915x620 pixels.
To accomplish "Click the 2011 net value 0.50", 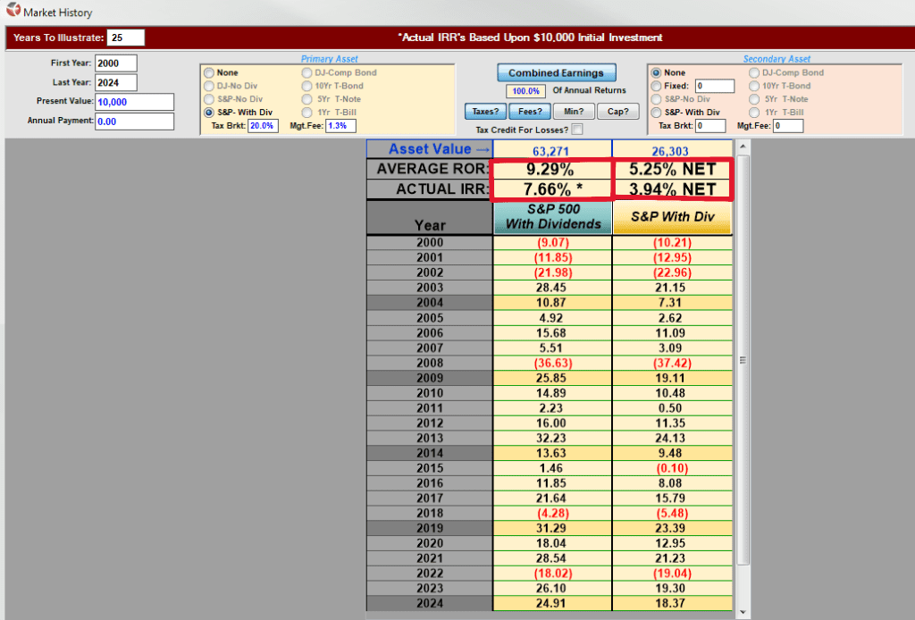I will pos(672,408).
